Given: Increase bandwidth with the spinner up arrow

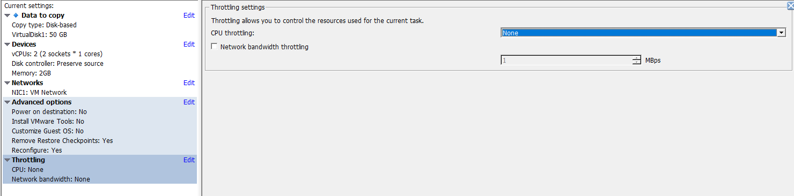Looking at the screenshot, I should pyautogui.click(x=637, y=58).
